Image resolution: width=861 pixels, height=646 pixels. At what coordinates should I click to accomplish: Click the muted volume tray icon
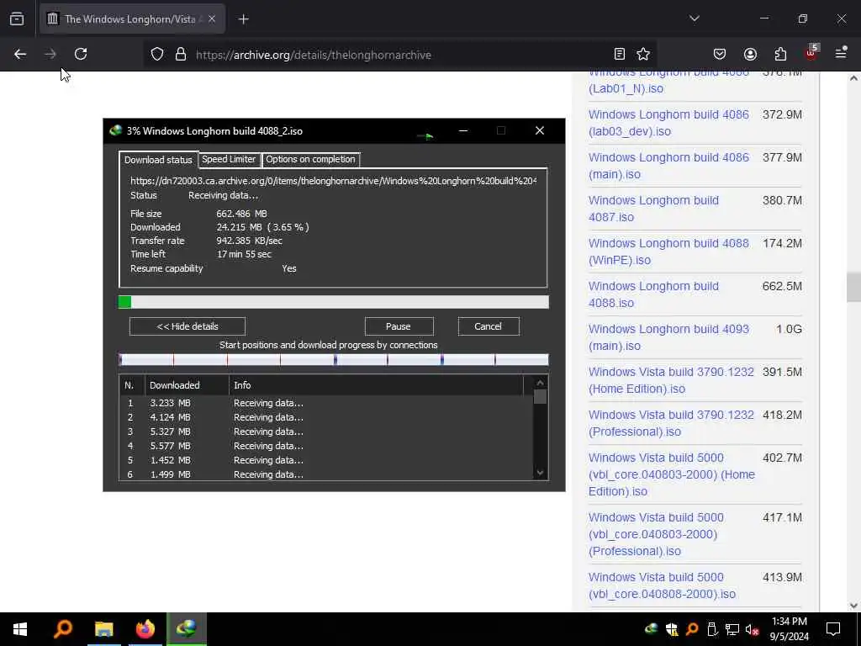[x=752, y=629]
